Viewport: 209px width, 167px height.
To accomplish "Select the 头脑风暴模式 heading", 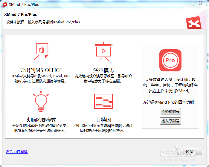I will 41,120.
